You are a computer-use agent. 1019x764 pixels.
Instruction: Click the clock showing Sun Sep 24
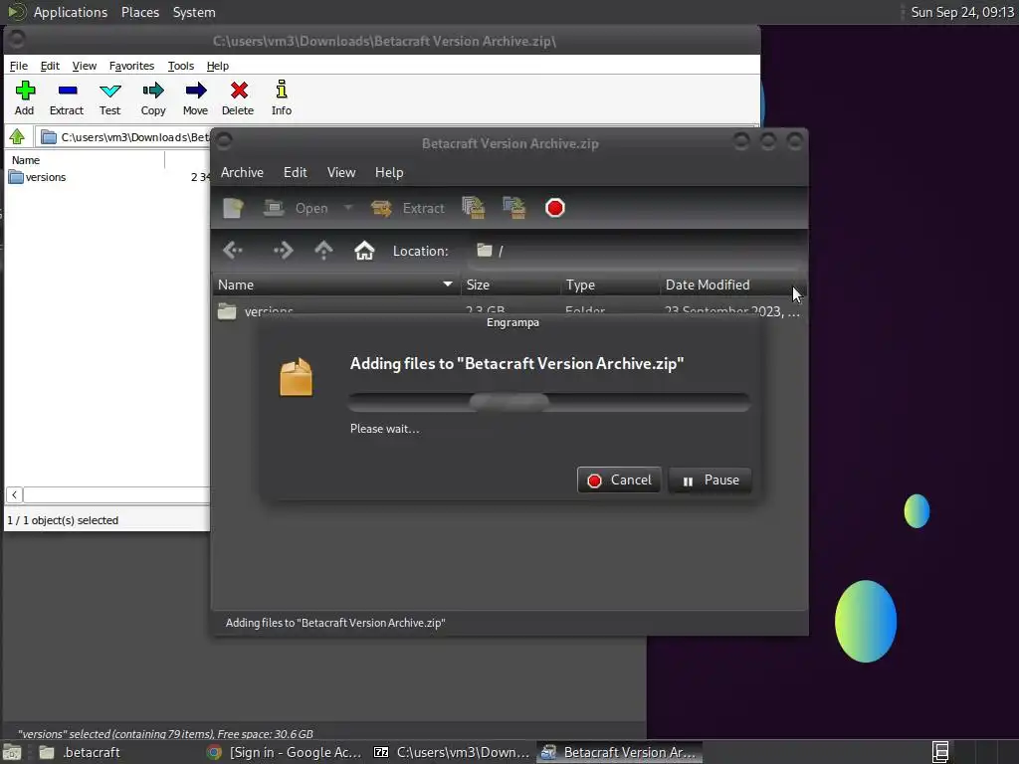click(962, 12)
